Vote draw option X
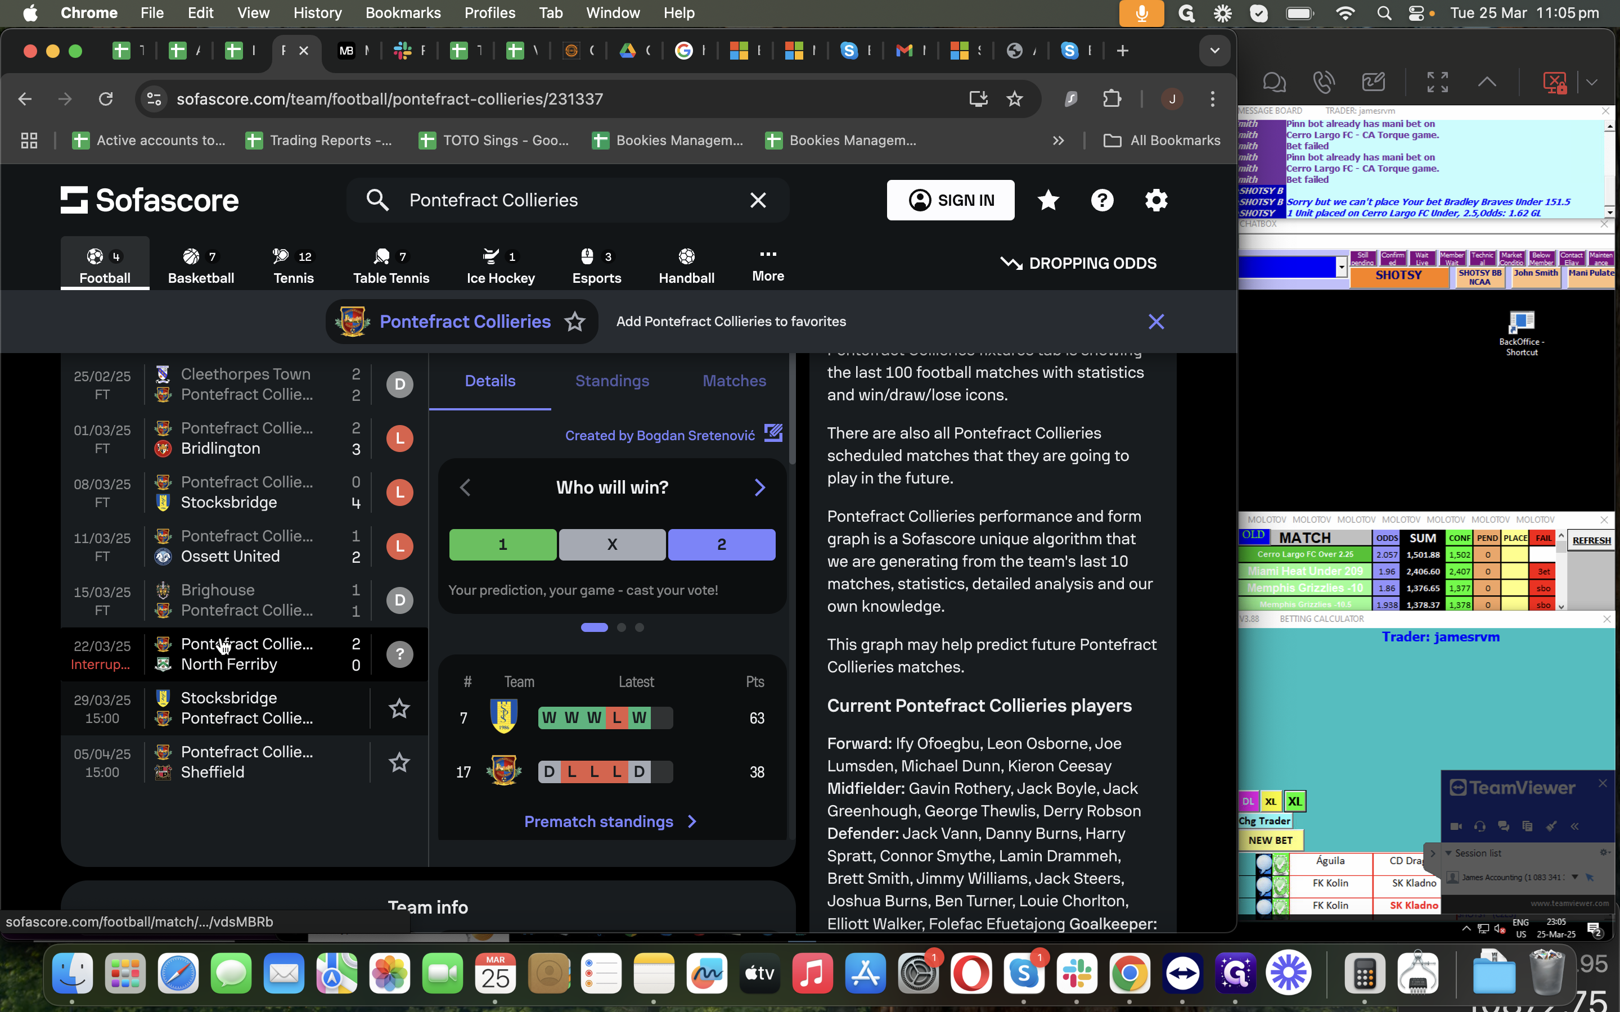Screen dimensions: 1620x1012 click(612, 545)
